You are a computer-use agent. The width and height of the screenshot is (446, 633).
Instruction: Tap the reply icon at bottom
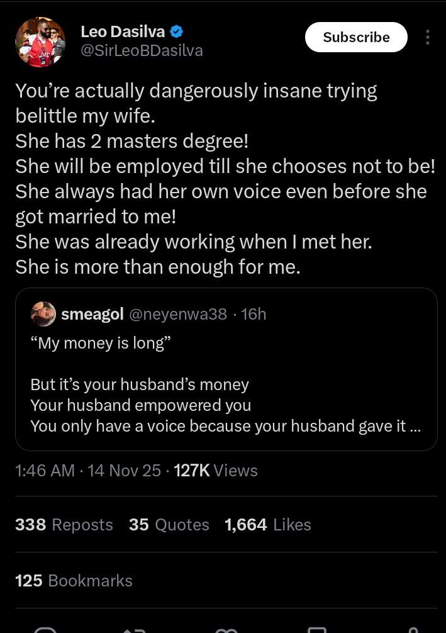(45, 629)
